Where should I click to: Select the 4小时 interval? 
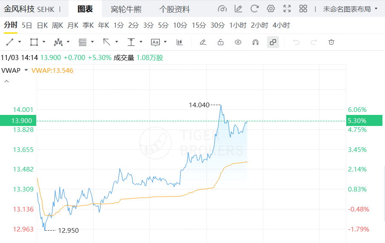point(282,25)
